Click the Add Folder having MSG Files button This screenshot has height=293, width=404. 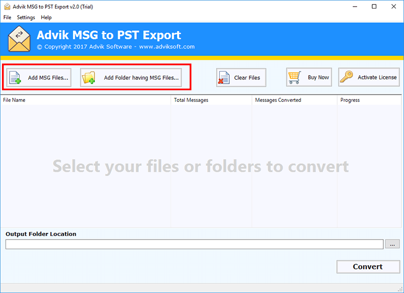click(131, 78)
